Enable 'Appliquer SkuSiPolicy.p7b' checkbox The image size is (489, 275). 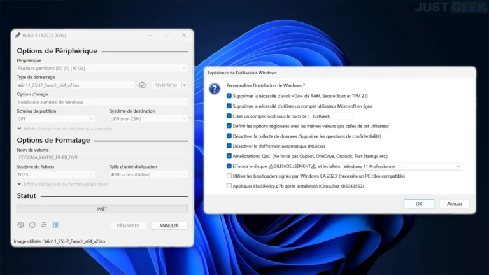coord(229,186)
